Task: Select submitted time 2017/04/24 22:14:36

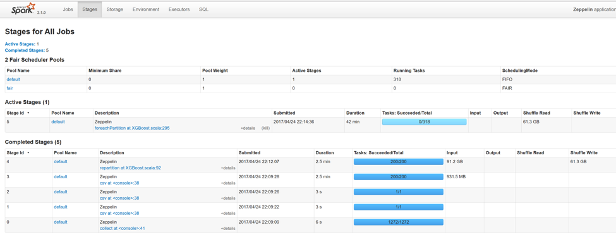Action: (x=293, y=122)
